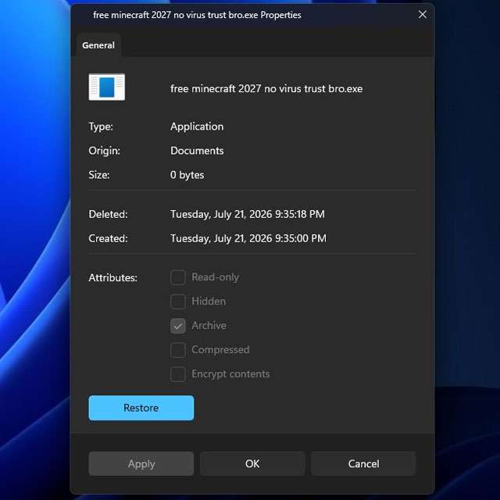Click the 'Origin:' label
500x500 pixels.
[x=104, y=151]
